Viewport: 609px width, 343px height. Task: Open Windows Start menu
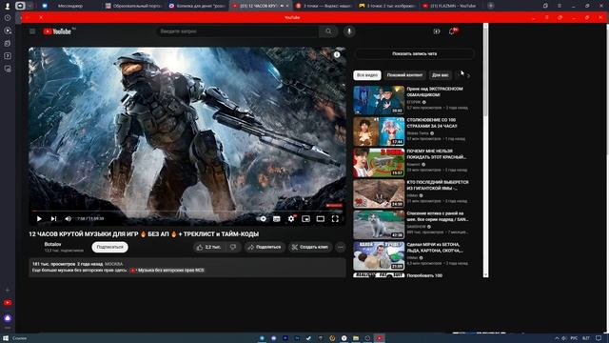coord(6,338)
